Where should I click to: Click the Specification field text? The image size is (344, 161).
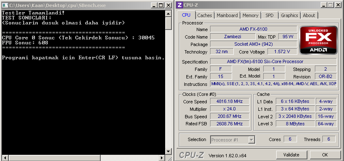273,62
